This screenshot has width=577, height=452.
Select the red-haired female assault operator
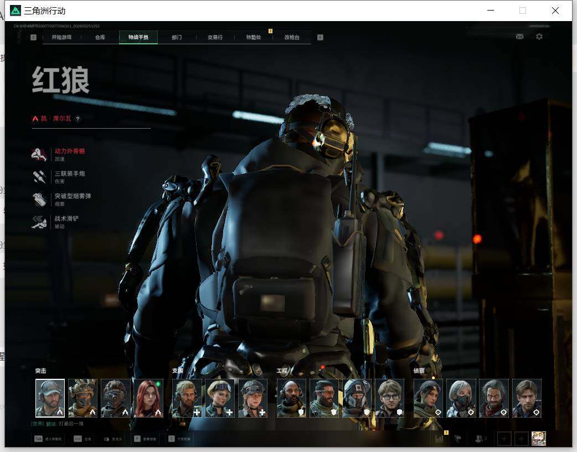pos(148,398)
